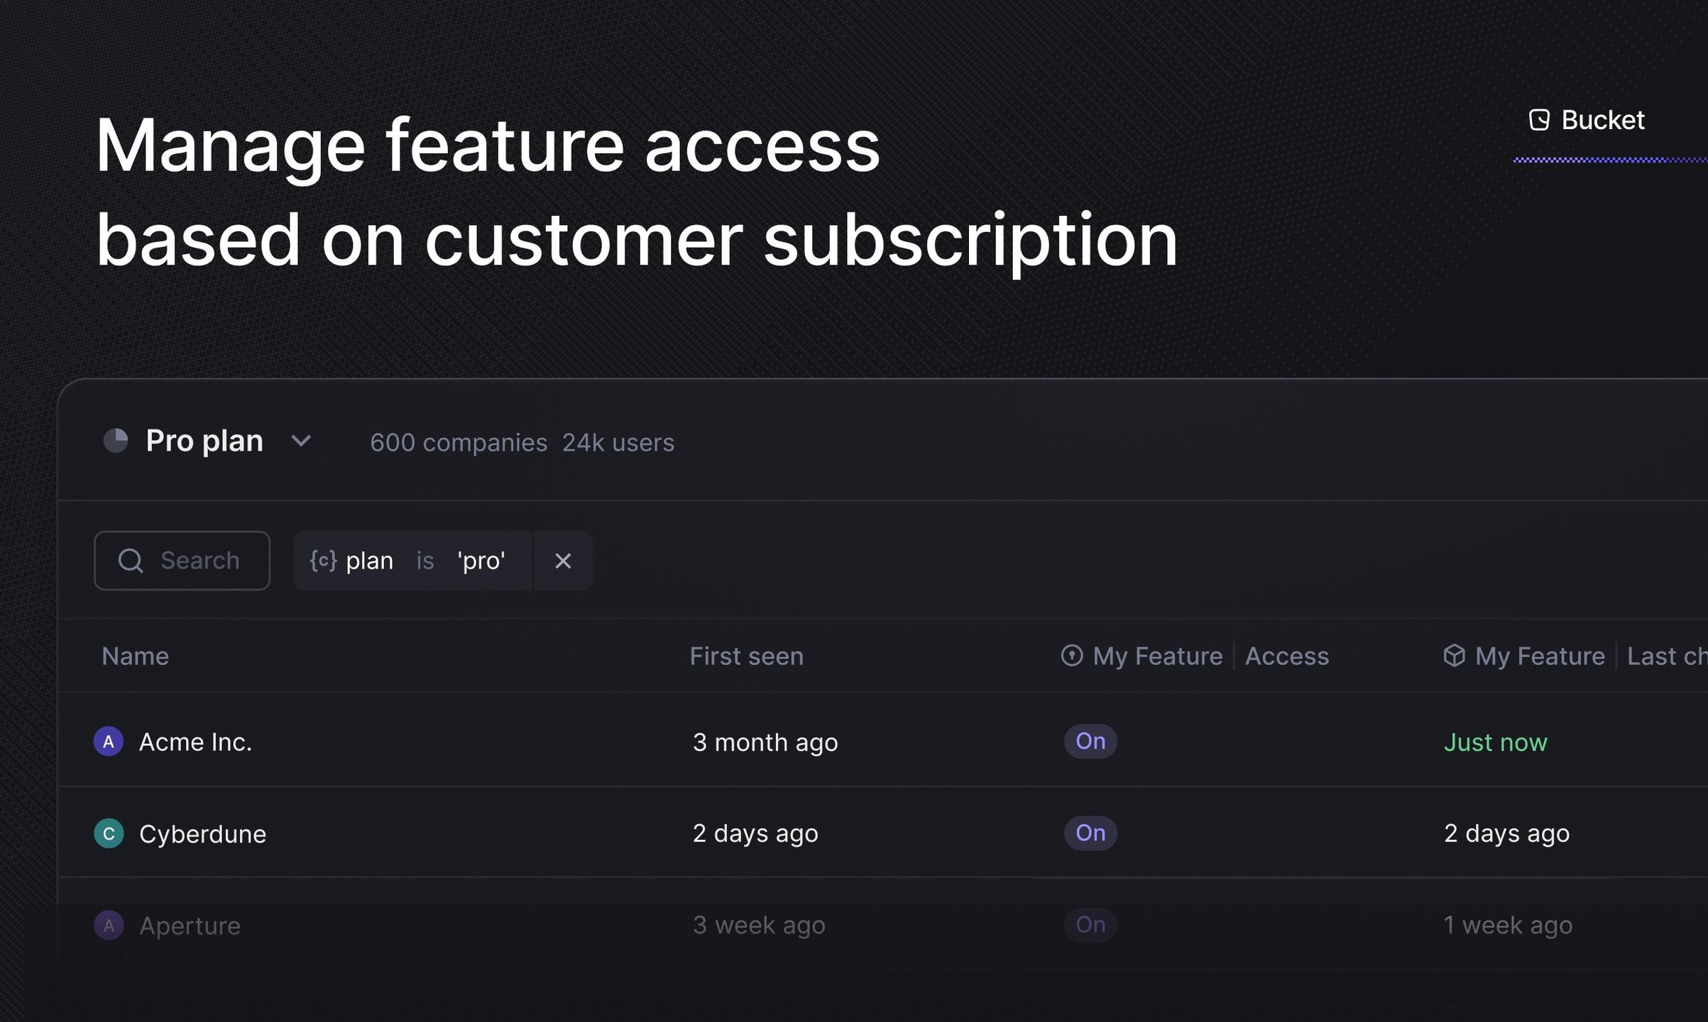Image resolution: width=1708 pixels, height=1022 pixels.
Task: Click the Pro plan pie segment icon
Action: pos(116,441)
